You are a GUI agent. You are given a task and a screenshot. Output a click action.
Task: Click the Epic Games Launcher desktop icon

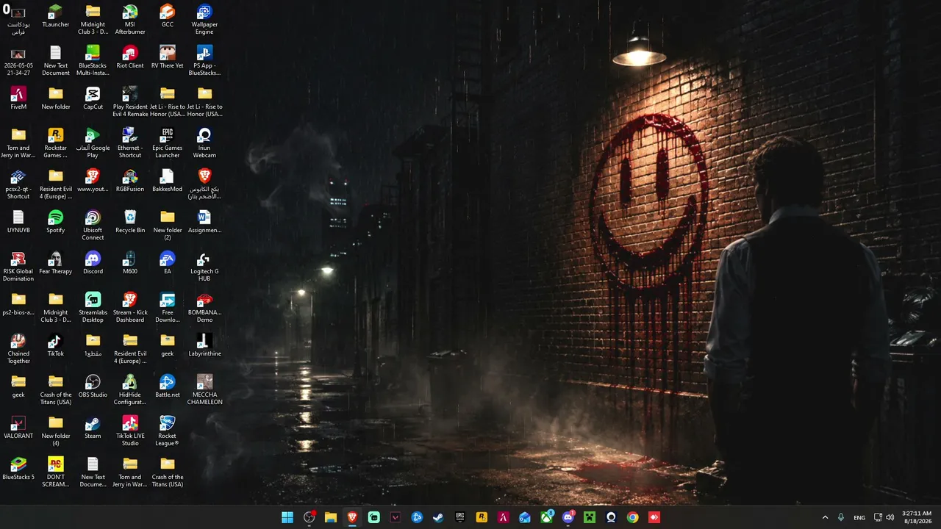168,143
